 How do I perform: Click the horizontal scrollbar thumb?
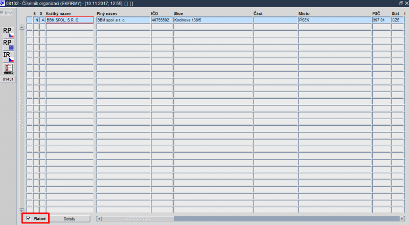click(x=138, y=219)
